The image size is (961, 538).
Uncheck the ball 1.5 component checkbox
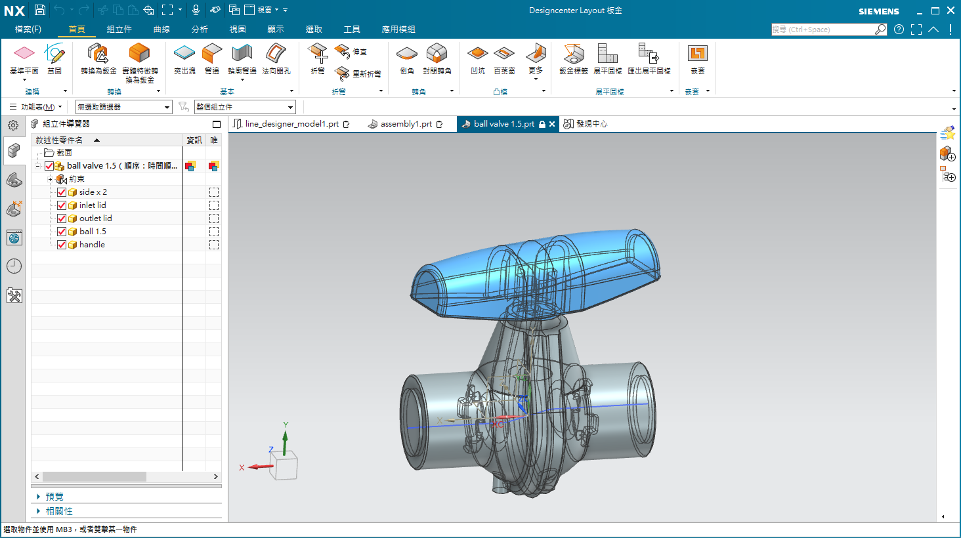tap(62, 232)
